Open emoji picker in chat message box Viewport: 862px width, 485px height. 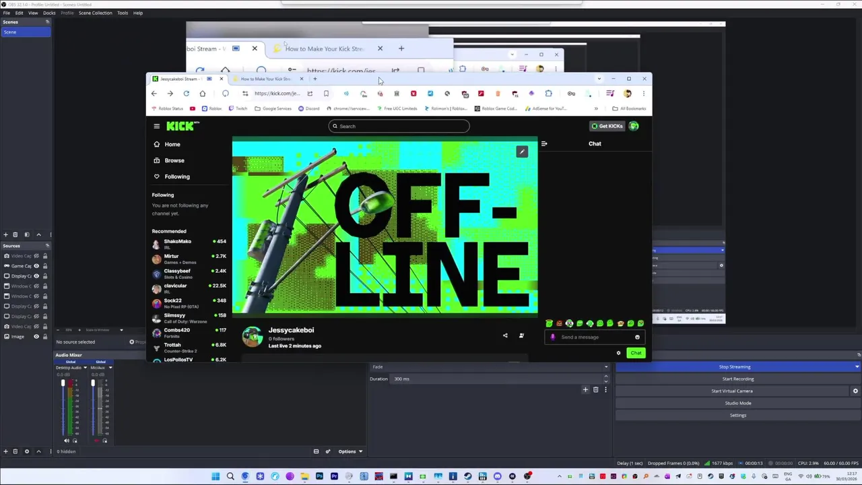[637, 337]
